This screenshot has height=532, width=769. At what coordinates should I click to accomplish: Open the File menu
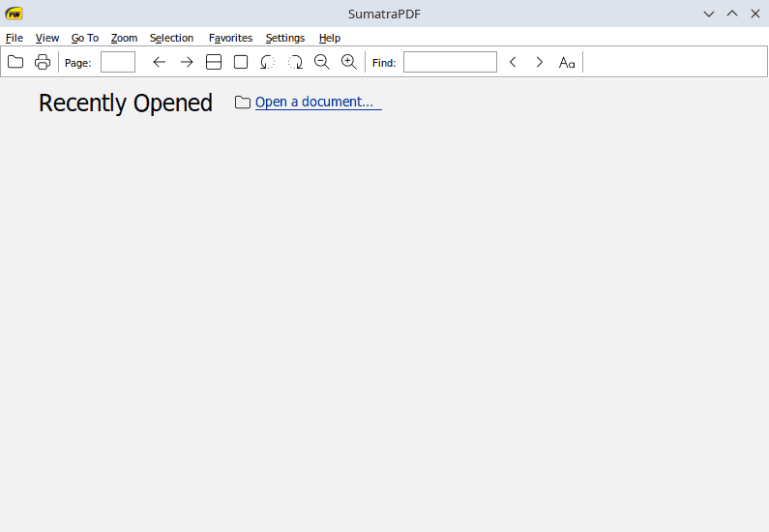click(15, 38)
